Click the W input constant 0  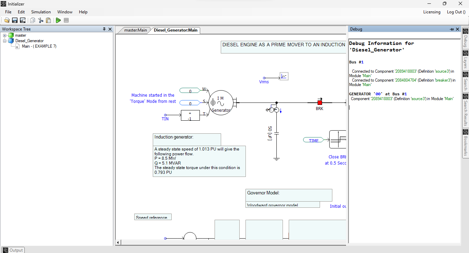click(x=190, y=91)
